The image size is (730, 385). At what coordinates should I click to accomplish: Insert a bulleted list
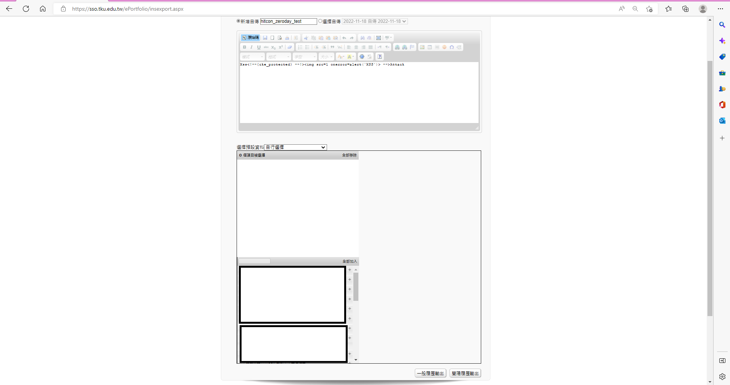[307, 47]
